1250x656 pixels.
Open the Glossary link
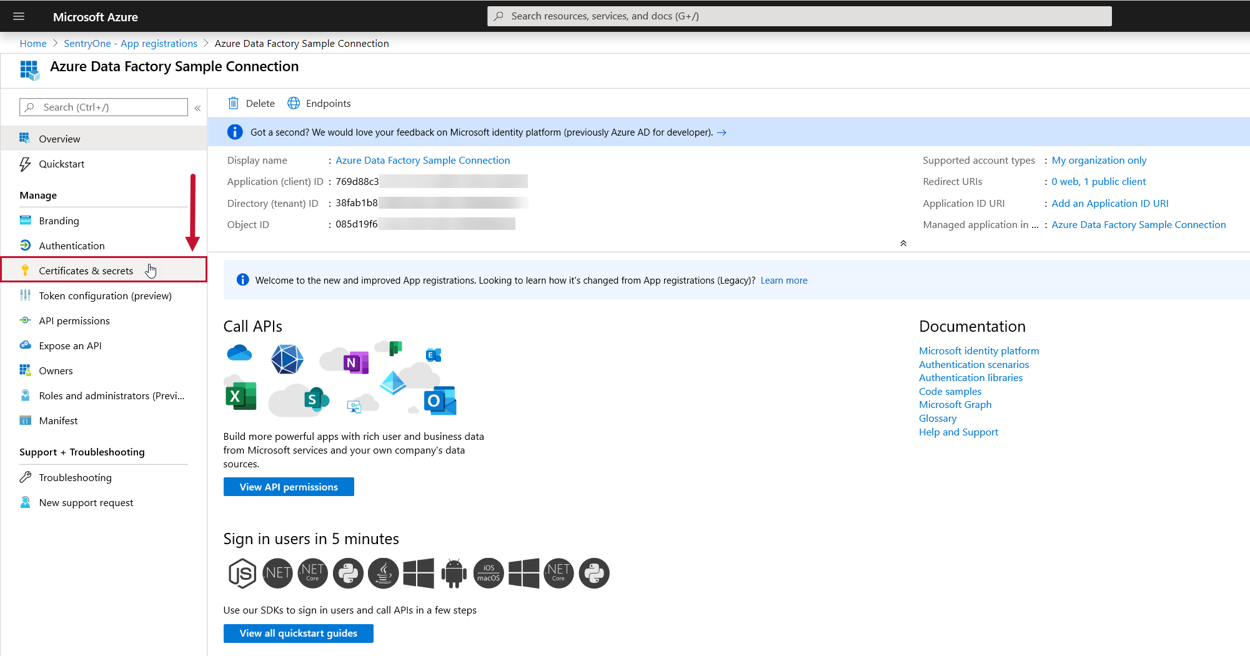[x=938, y=418]
